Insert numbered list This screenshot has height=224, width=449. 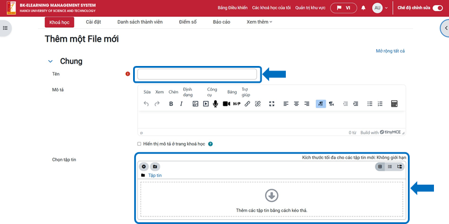[380, 104]
